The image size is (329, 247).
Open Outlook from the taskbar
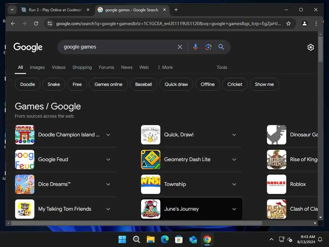click(193, 239)
